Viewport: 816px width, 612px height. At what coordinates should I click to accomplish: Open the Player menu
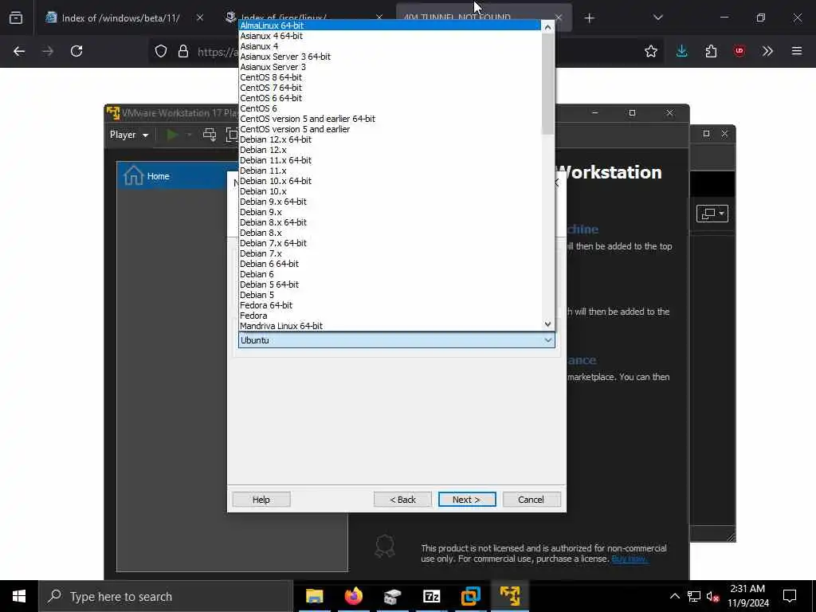(x=128, y=135)
